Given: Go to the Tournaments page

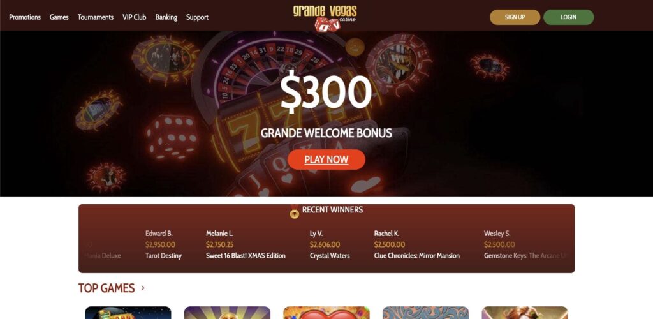Looking at the screenshot, I should click(96, 17).
